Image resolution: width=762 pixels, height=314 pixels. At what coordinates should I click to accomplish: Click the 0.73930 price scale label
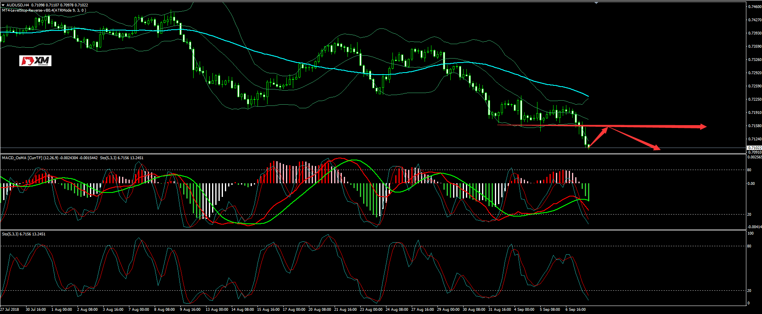coord(755,33)
